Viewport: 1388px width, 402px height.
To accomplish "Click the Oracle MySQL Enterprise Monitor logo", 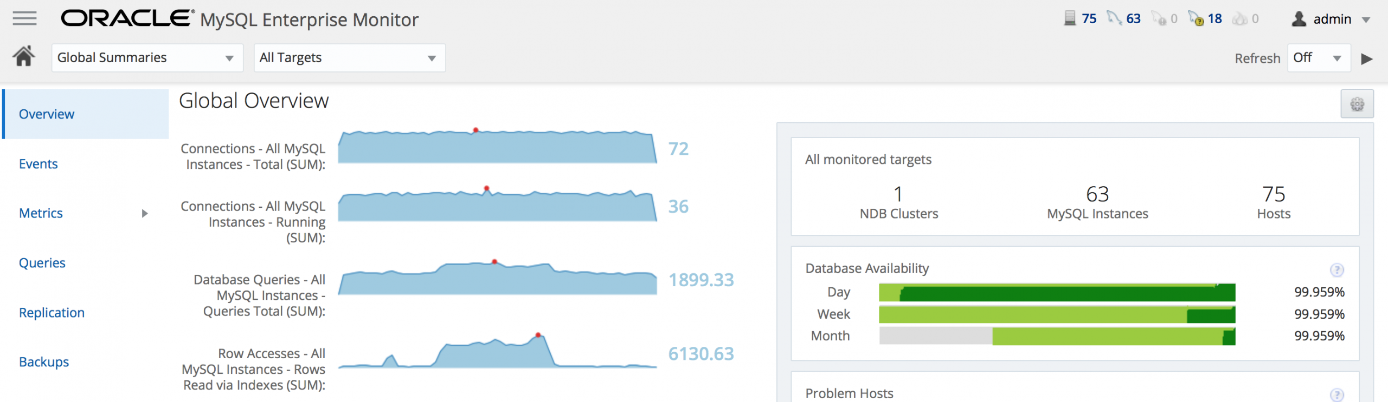I will coord(240,19).
